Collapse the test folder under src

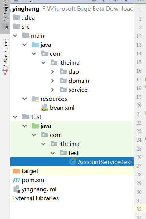tap(15, 117)
